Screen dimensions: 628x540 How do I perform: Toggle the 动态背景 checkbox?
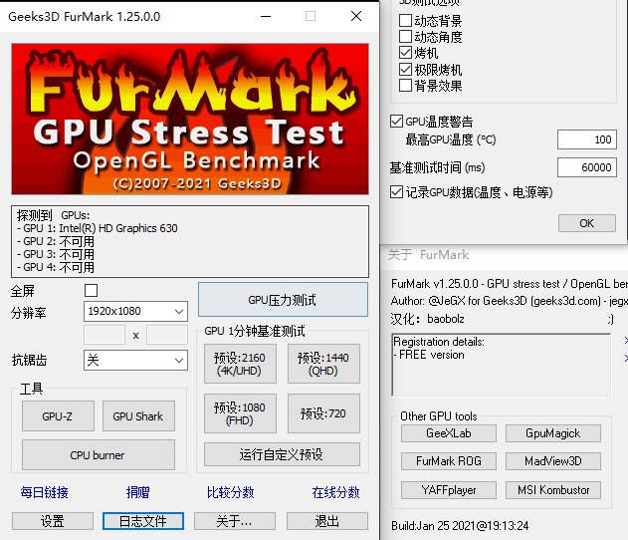[x=405, y=21]
